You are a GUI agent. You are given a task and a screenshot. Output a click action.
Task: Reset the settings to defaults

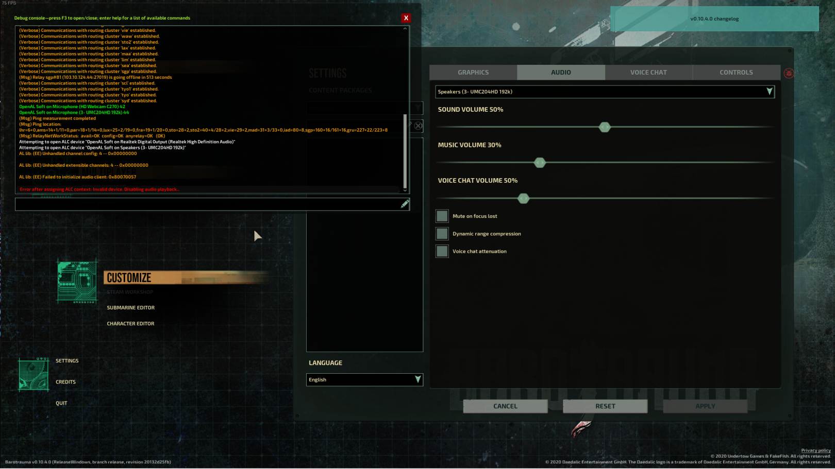605,406
